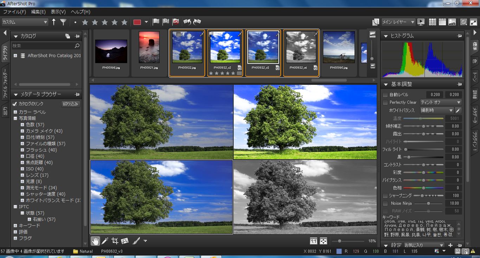Adjust the 露出 exposure slider

click(423, 134)
